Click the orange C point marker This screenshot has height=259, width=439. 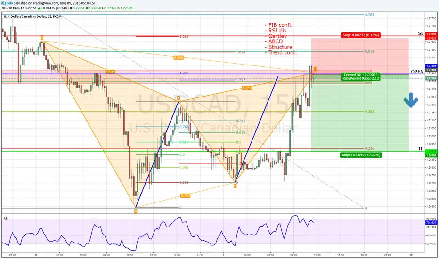point(235,186)
